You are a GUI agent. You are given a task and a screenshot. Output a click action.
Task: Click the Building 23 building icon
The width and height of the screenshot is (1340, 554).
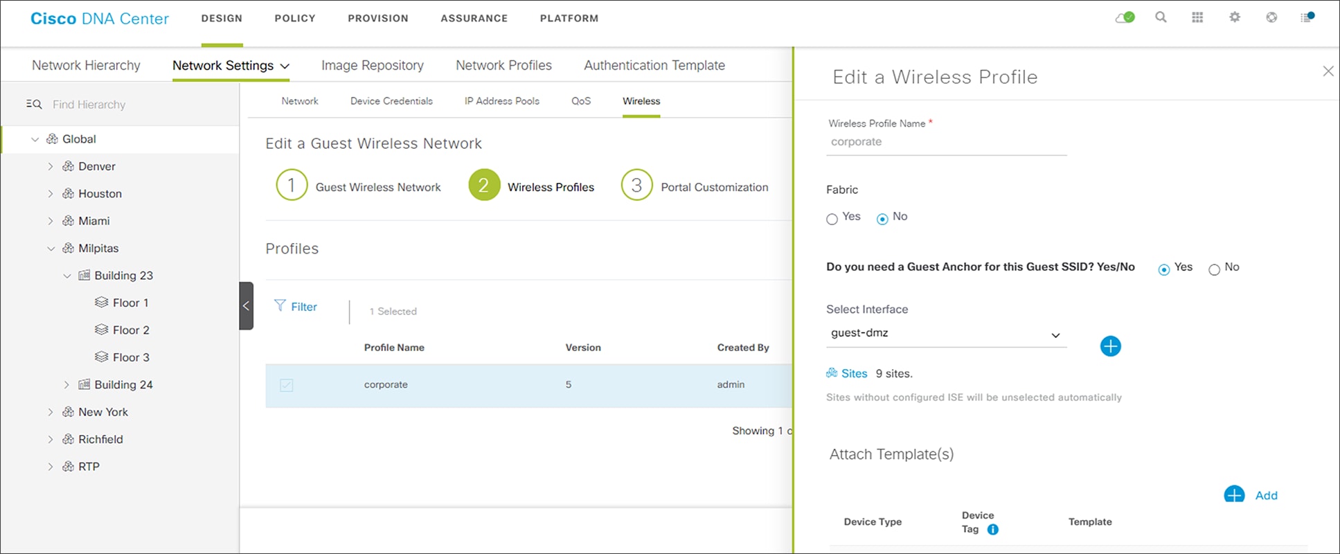pos(84,275)
